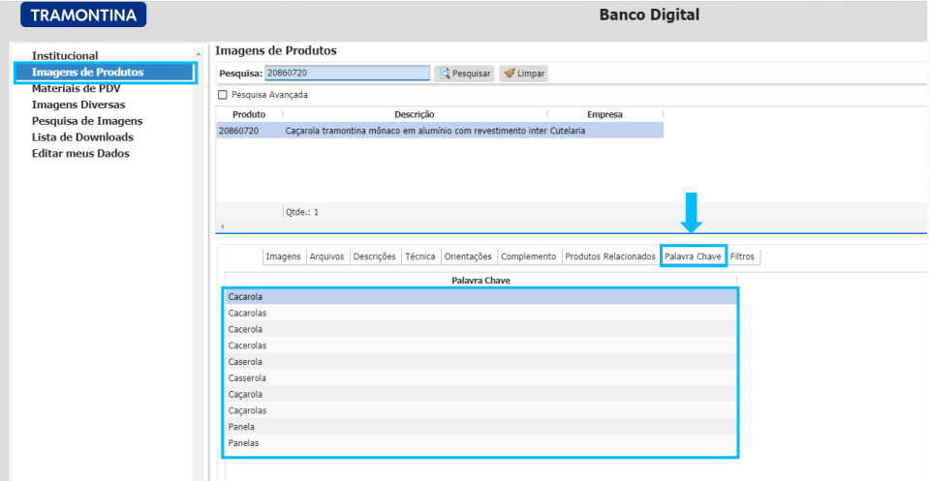Screen dimensions: 929x481
Task: Open Editar meus Dados in the sidebar
Action: tap(80, 153)
